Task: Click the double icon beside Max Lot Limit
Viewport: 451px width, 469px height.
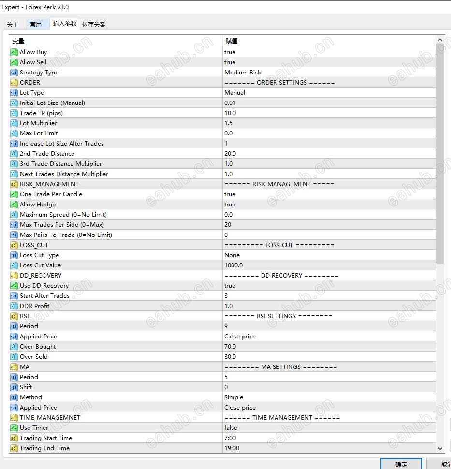Action: [14, 133]
